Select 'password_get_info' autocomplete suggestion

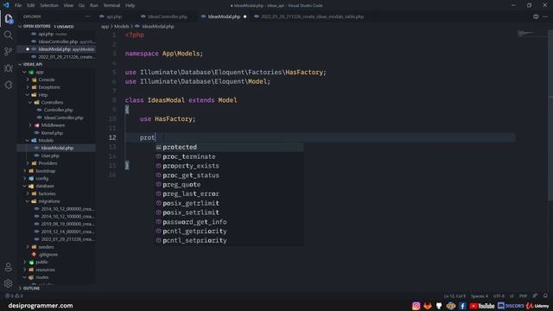(228, 222)
